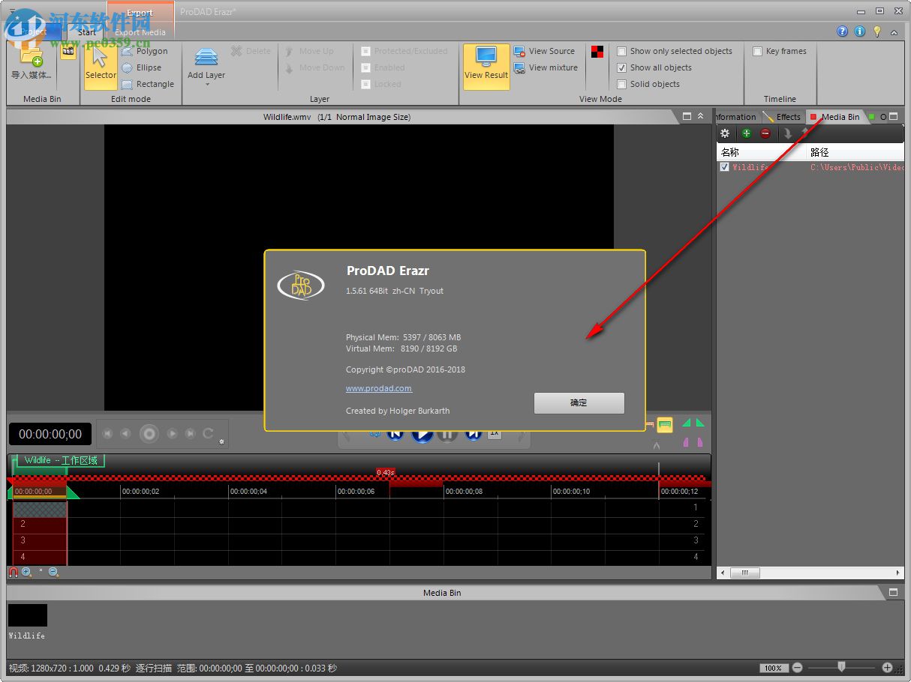Switch to the Information panel tab
The height and width of the screenshot is (682, 911).
pyautogui.click(x=735, y=117)
